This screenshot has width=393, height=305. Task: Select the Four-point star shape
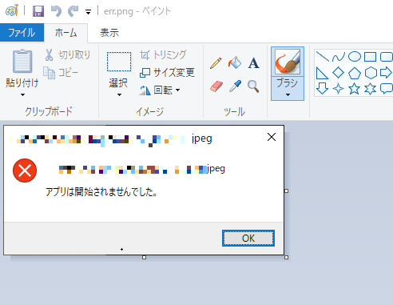[339, 89]
